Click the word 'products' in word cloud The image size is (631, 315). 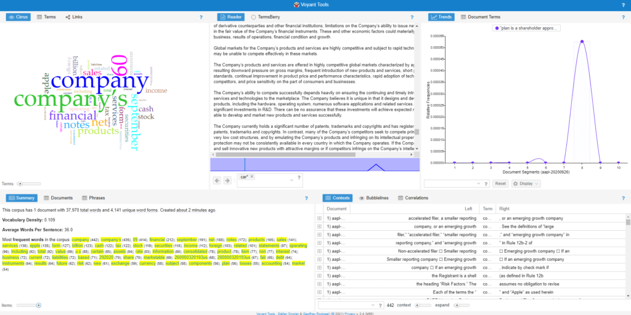point(99,130)
